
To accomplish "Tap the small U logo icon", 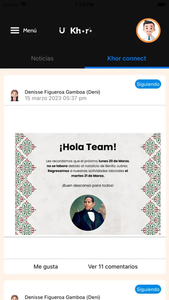I will point(62,30).
